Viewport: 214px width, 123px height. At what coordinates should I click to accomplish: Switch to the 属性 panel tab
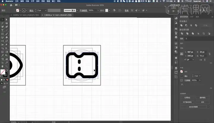pyautogui.click(x=182, y=39)
